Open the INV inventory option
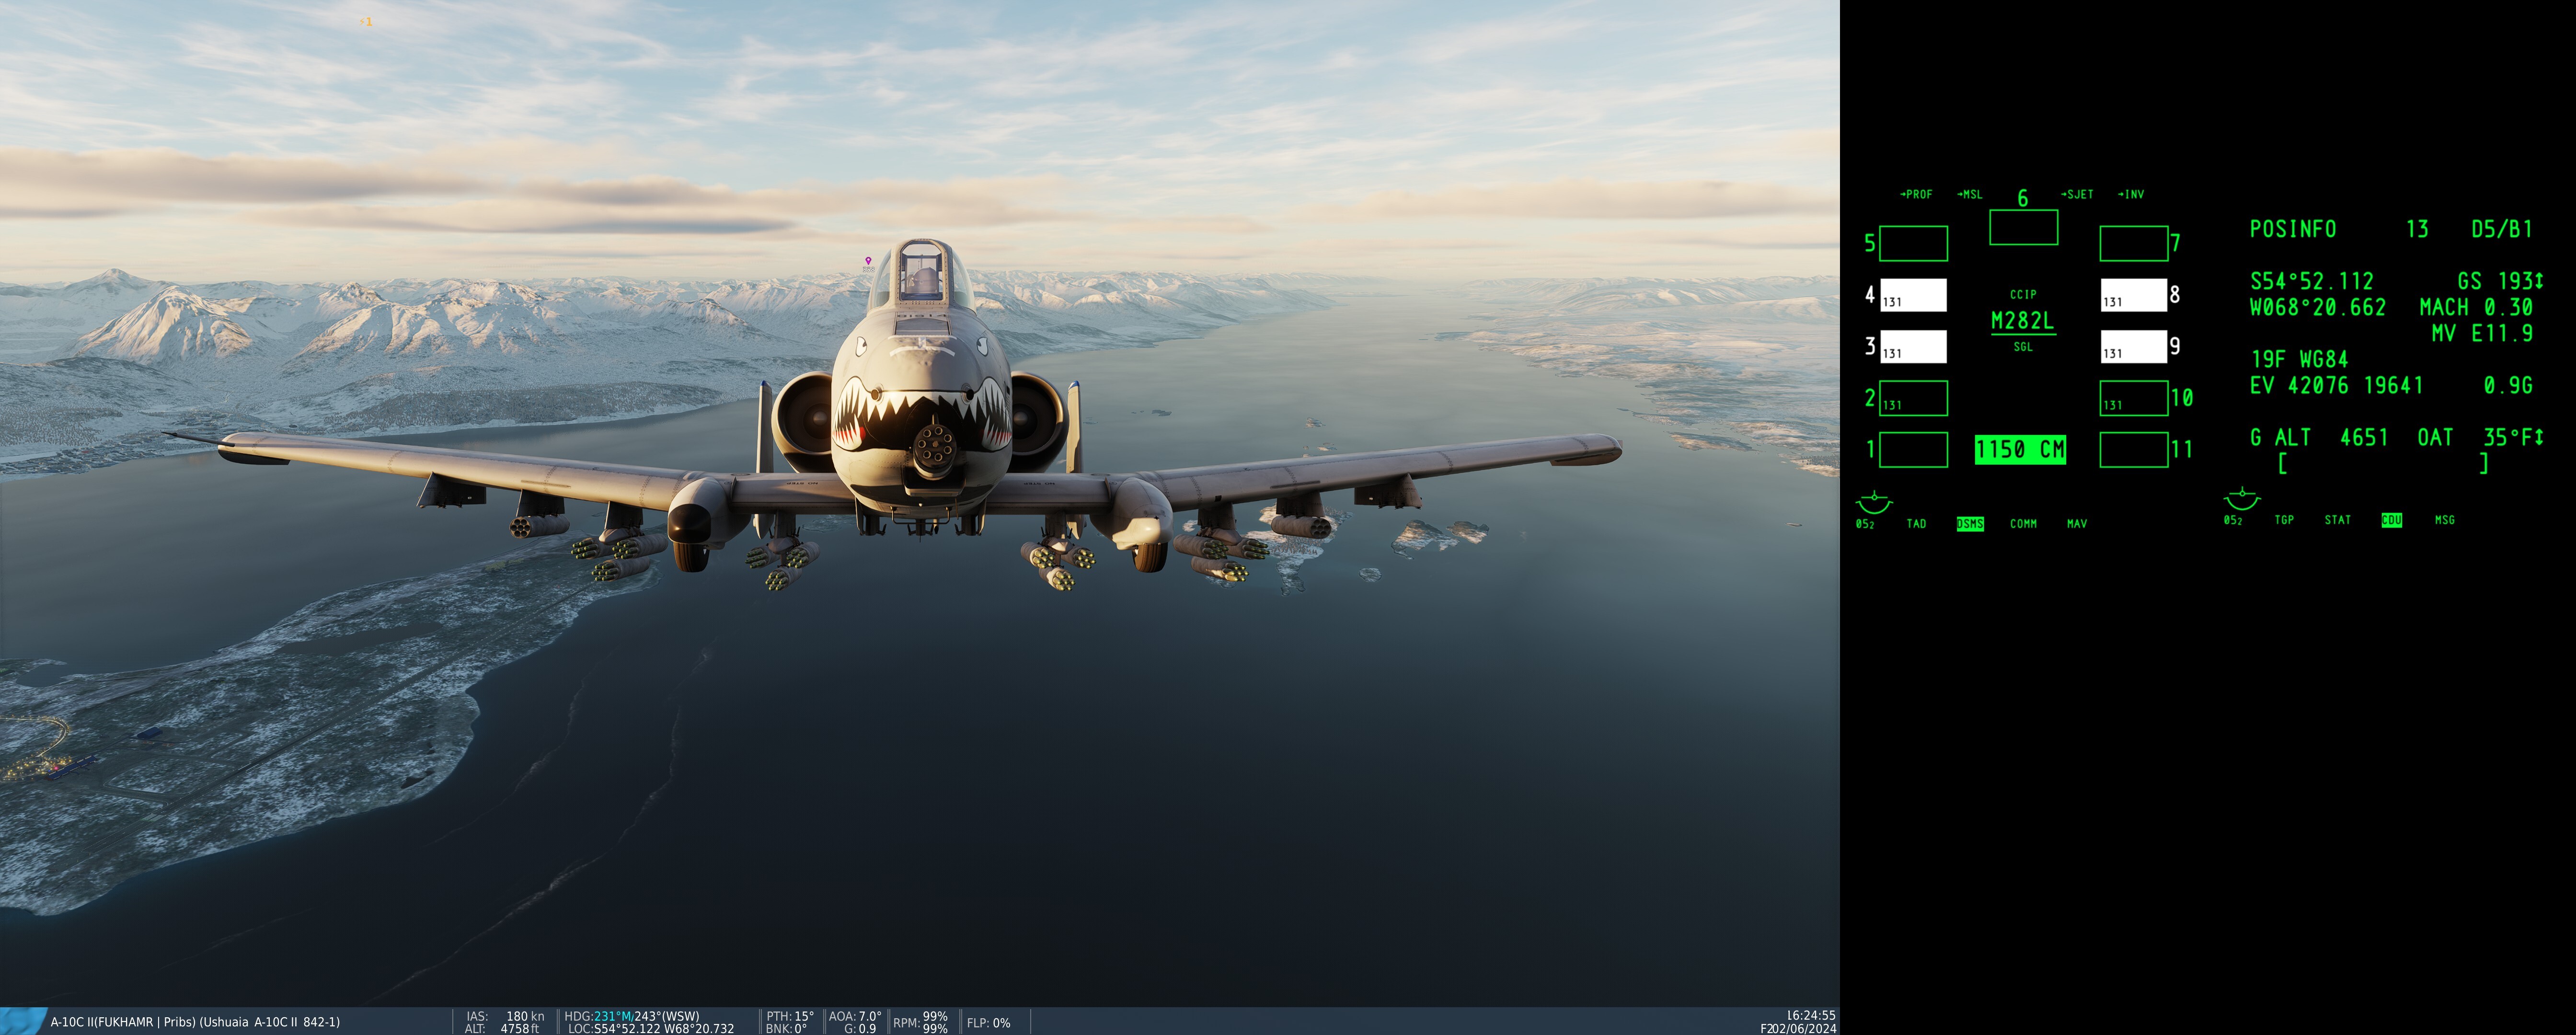2576x1035 pixels. point(2131,194)
